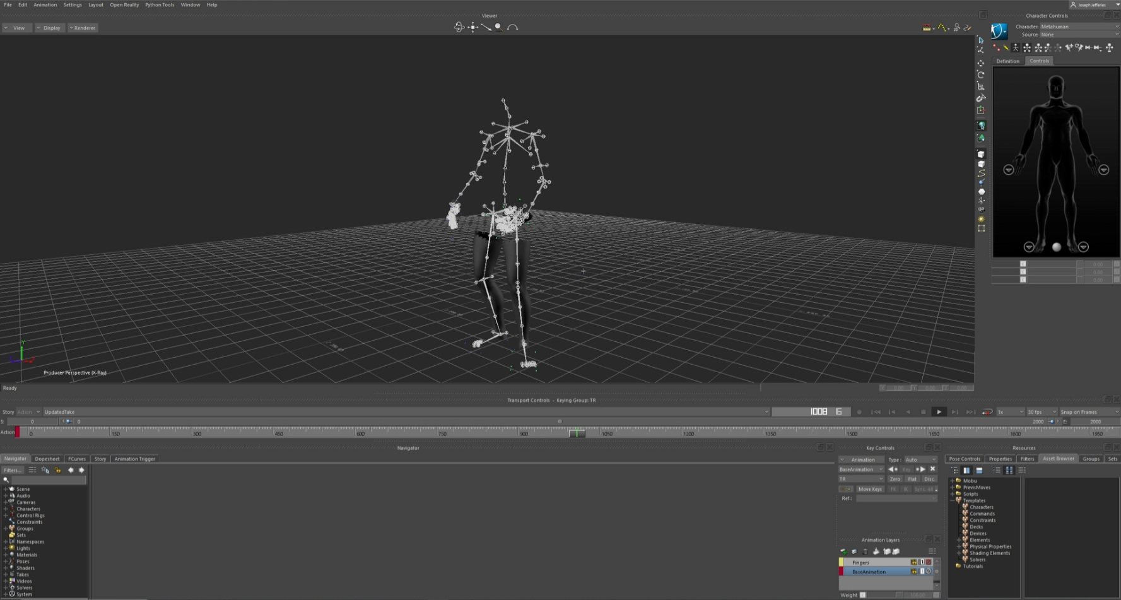Switch Asset Browser to details view icon
1121x600 pixels.
[1022, 470]
